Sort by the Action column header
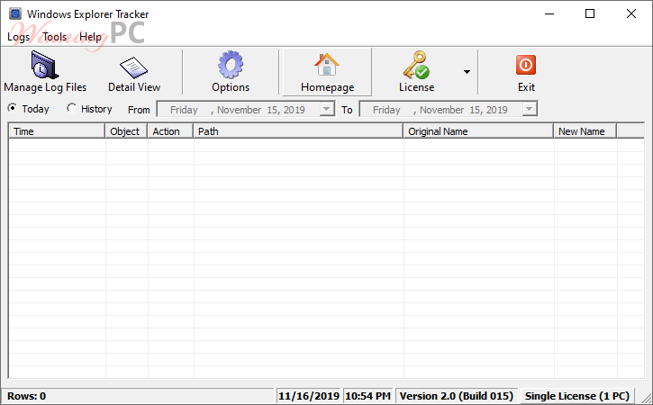 click(x=170, y=131)
